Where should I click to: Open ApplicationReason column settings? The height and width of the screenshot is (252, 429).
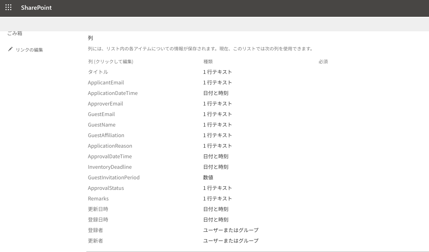[110, 146]
